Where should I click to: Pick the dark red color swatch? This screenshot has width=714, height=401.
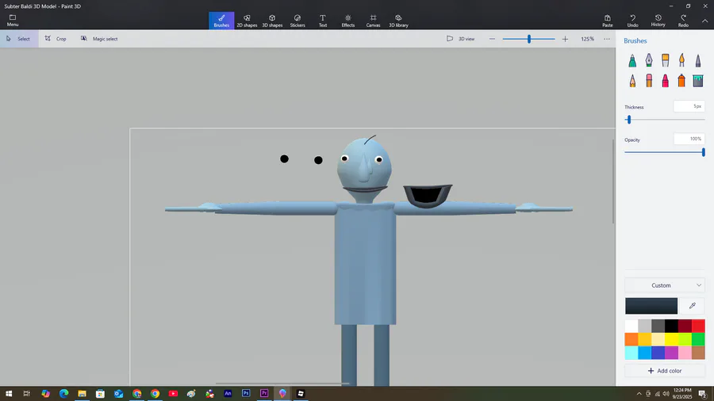(x=685, y=326)
